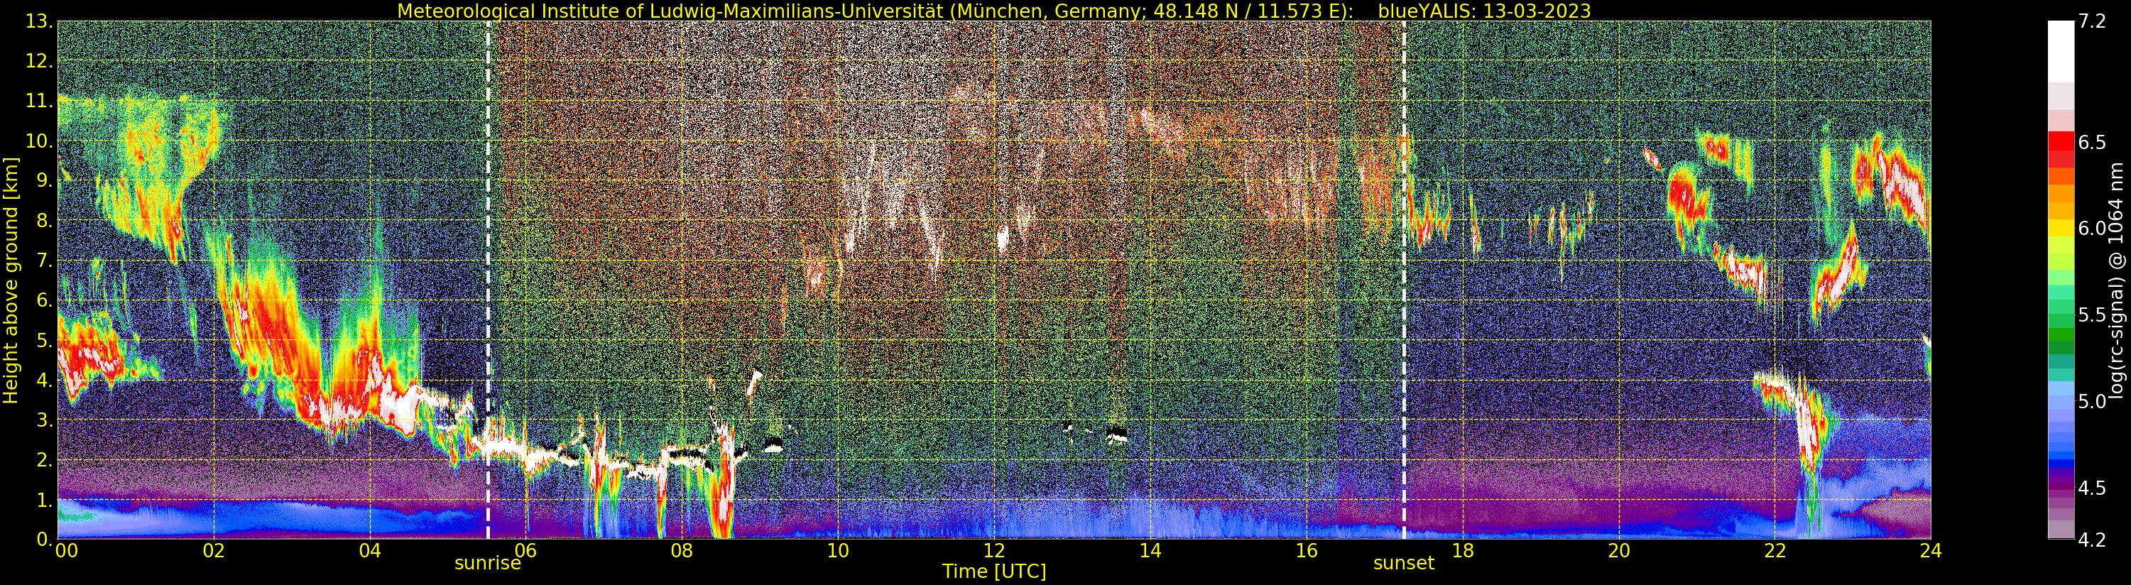Click the '7.2' colorbar tick value

pos(2091,21)
